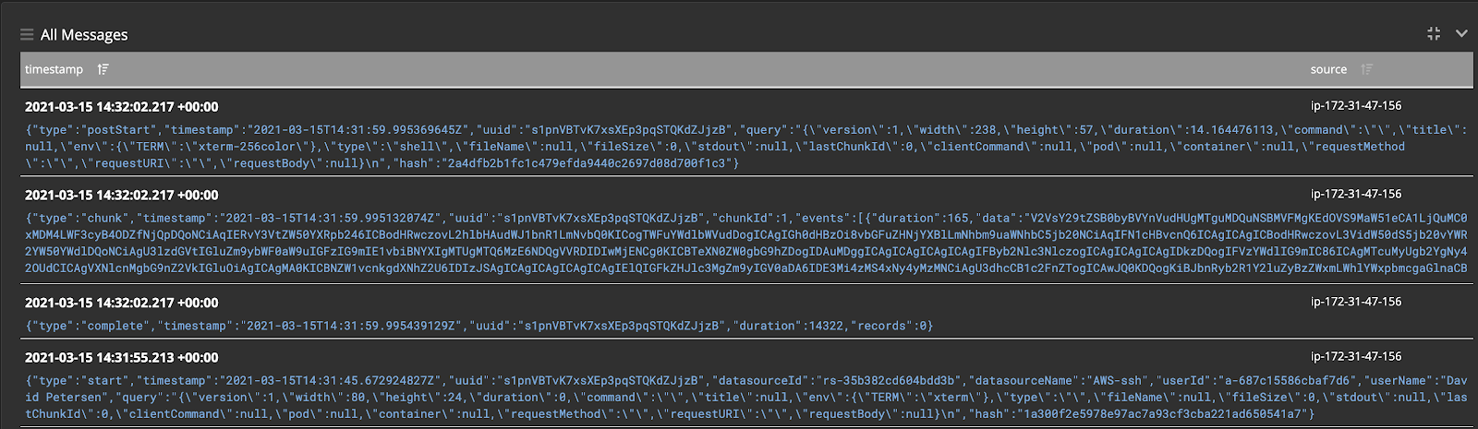Viewport: 1478px width, 429px height.
Task: Click source ip-172-31-47-156 of start row
Action: click(x=1356, y=355)
